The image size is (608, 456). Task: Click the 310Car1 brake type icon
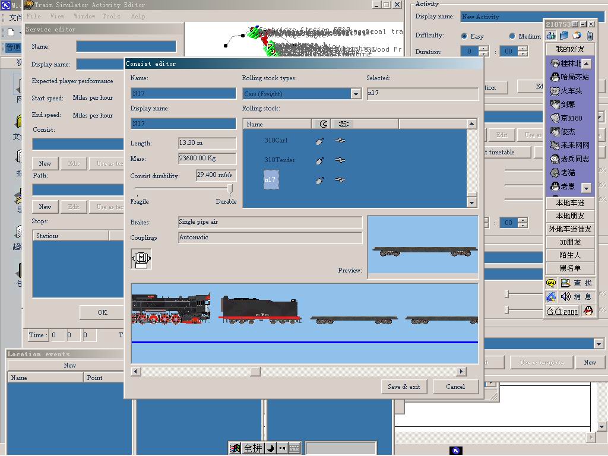point(319,141)
